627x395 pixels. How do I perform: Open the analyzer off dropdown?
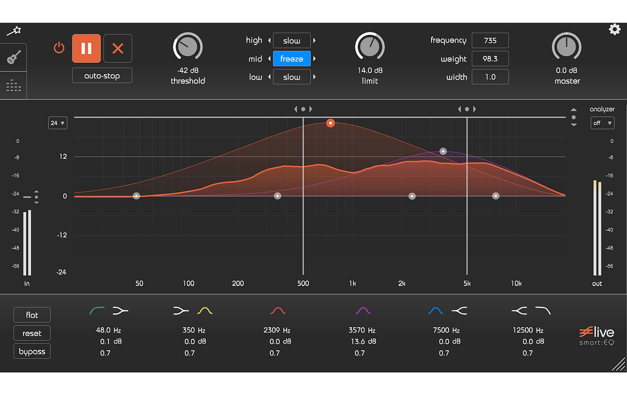point(602,123)
